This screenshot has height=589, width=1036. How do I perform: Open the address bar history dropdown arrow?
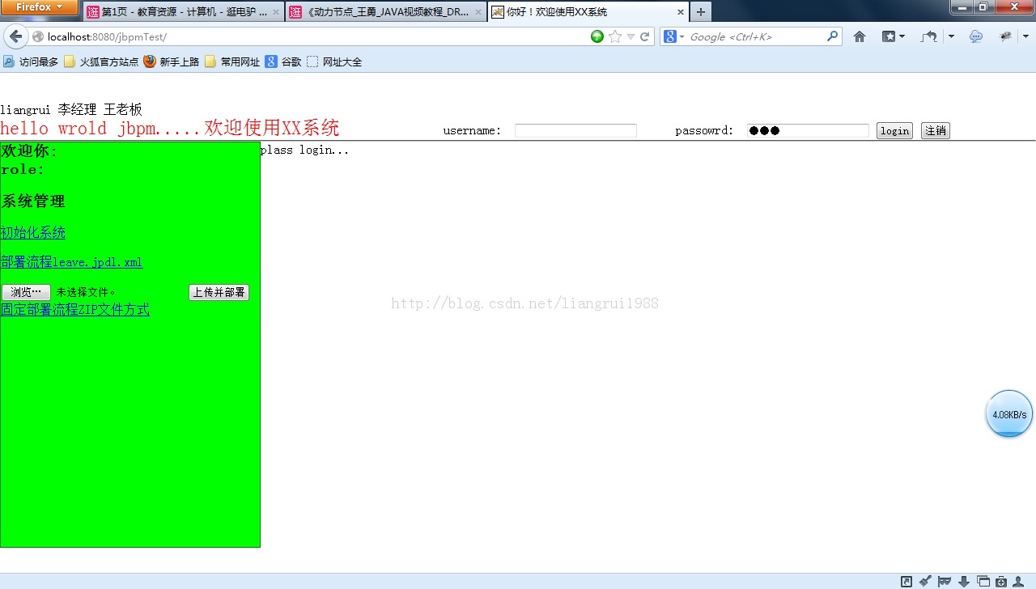pos(631,36)
